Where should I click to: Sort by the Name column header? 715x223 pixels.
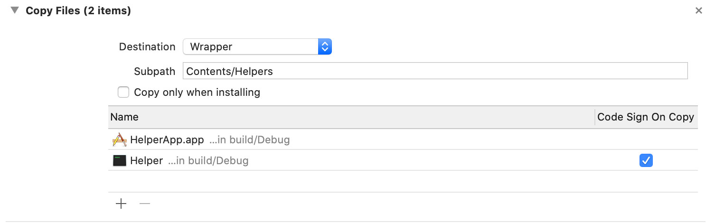351,117
